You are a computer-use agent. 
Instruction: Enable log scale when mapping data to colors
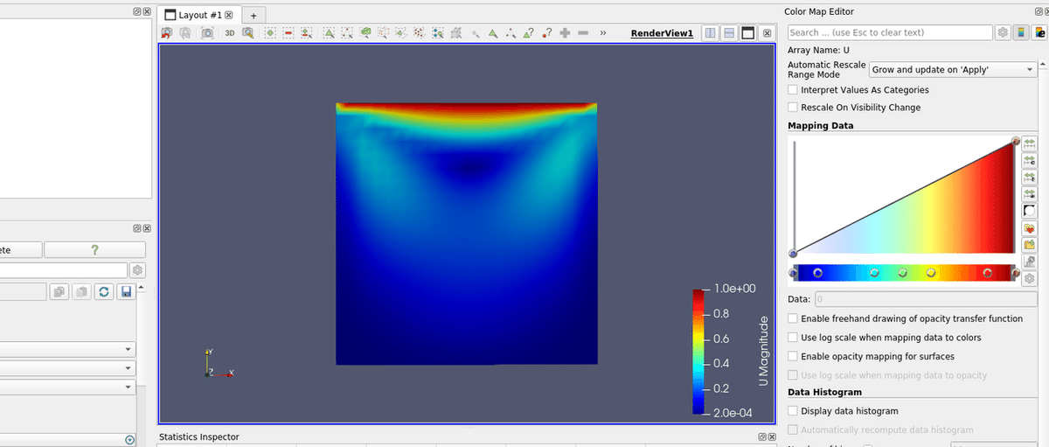[x=793, y=338]
